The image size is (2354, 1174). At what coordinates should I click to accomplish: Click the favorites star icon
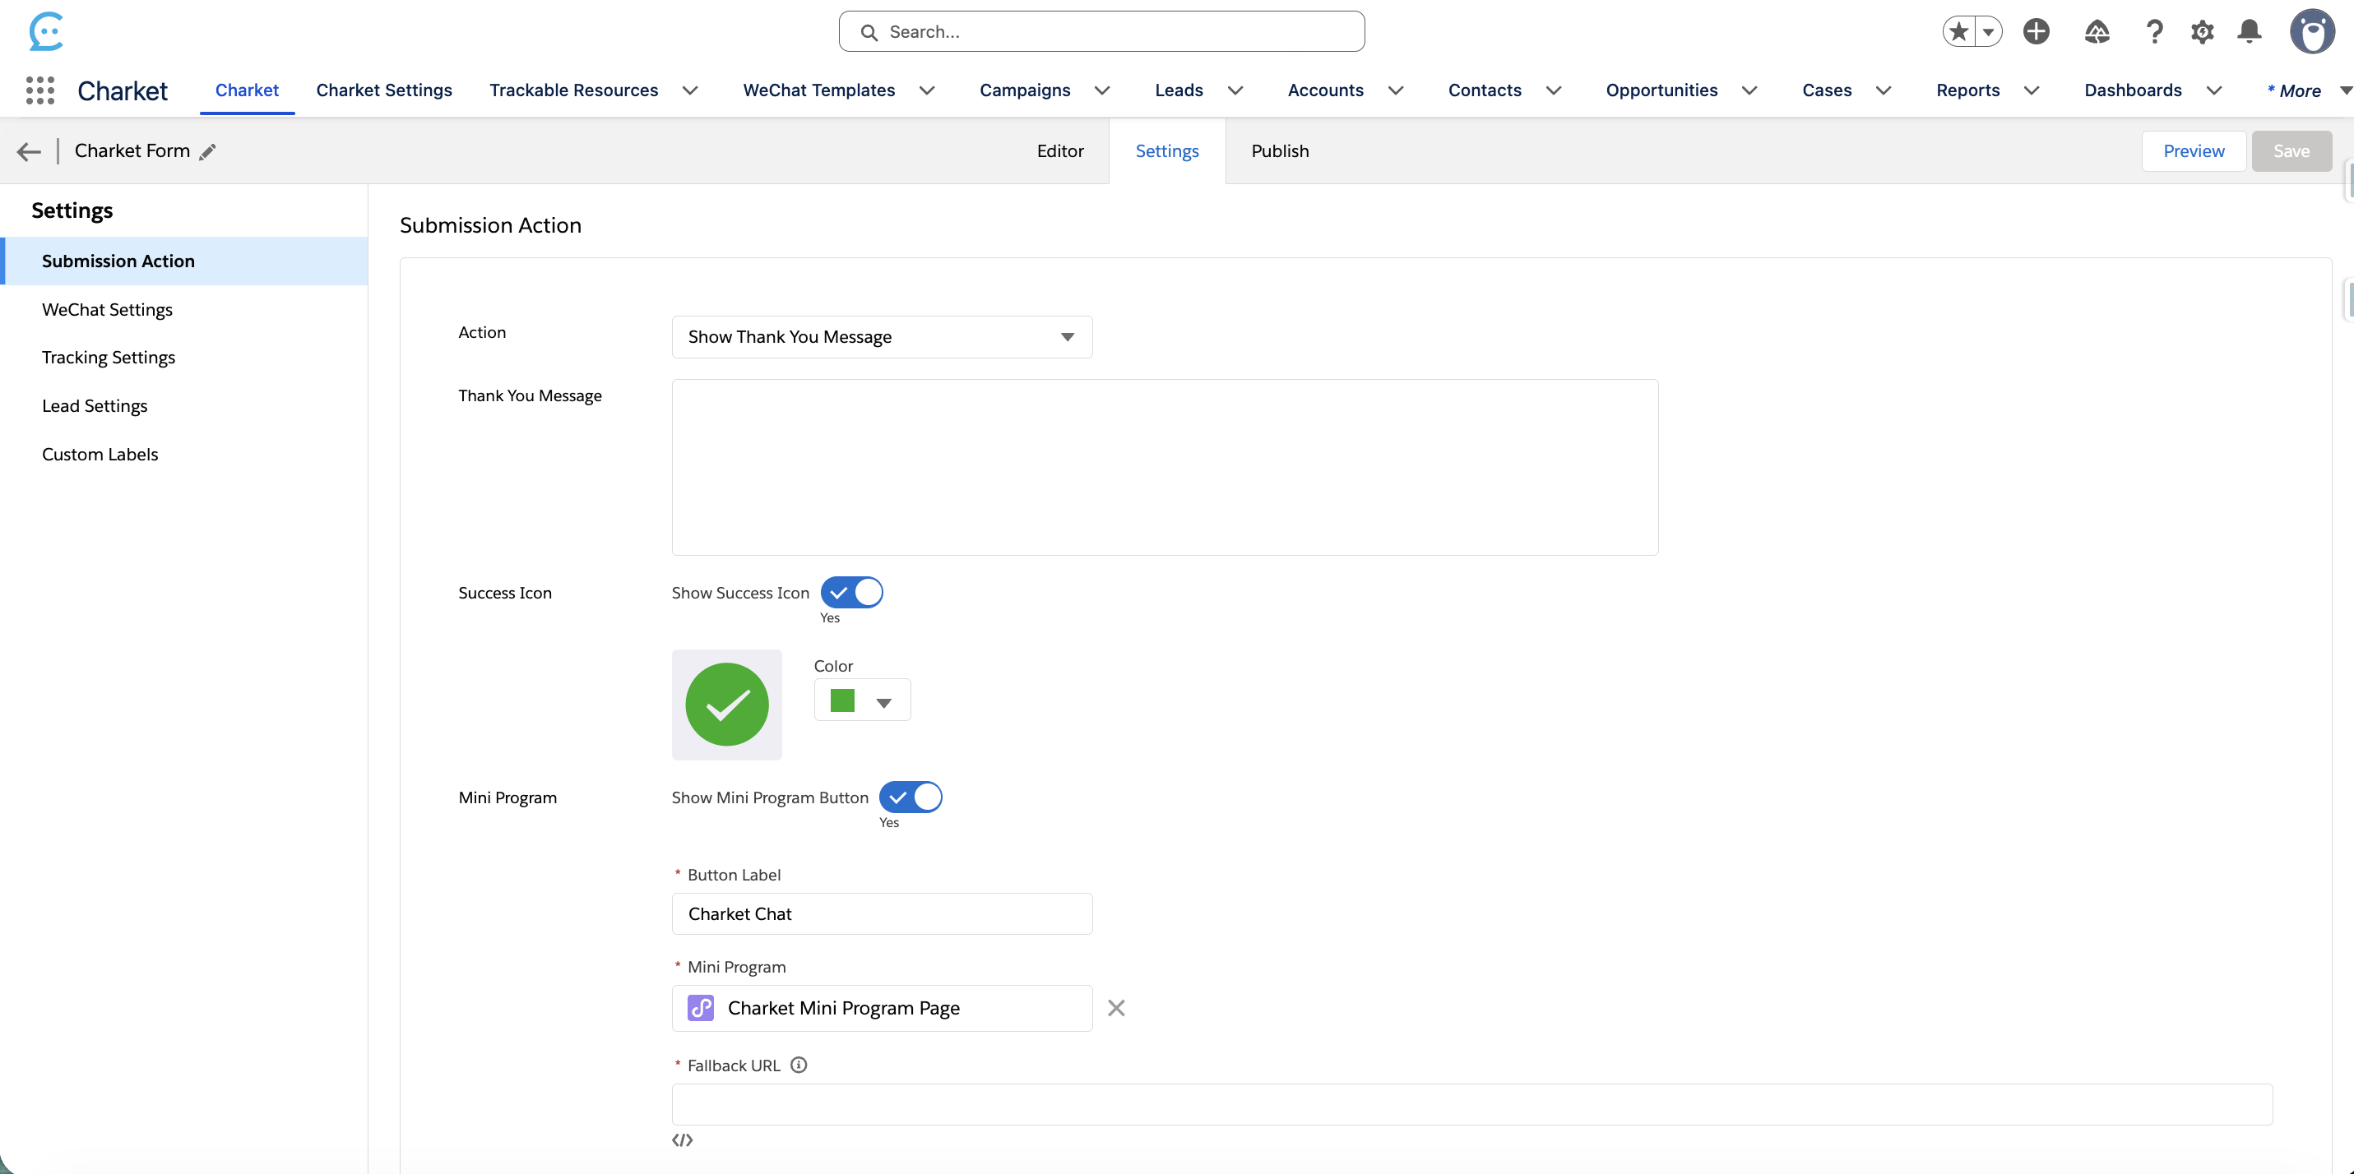[x=1958, y=32]
